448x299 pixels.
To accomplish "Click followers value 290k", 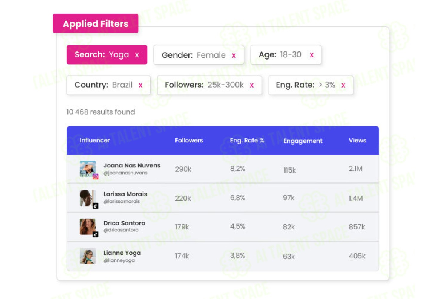I will click(x=183, y=169).
